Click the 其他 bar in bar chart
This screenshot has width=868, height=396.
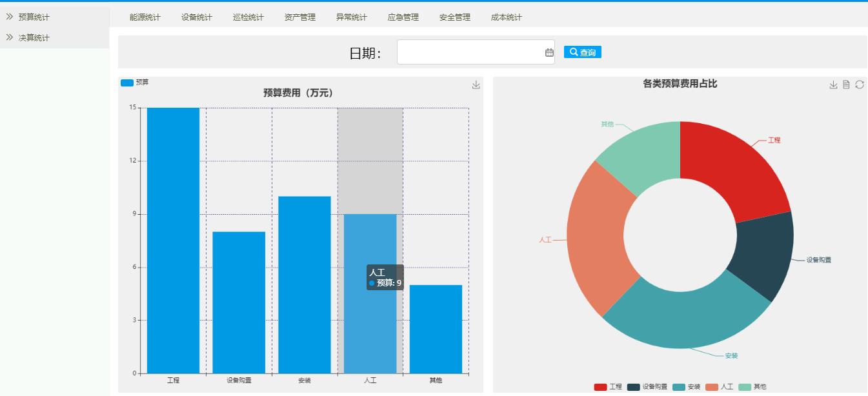pyautogui.click(x=436, y=329)
